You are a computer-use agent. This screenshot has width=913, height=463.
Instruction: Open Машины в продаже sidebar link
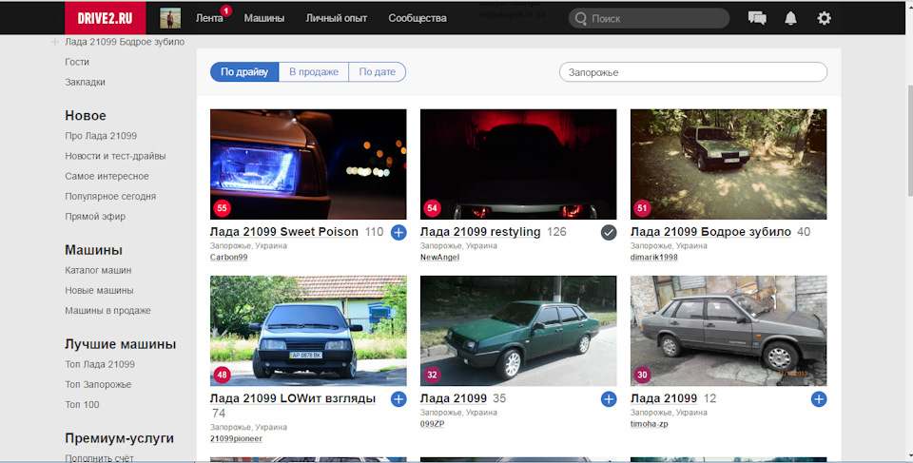click(x=107, y=311)
